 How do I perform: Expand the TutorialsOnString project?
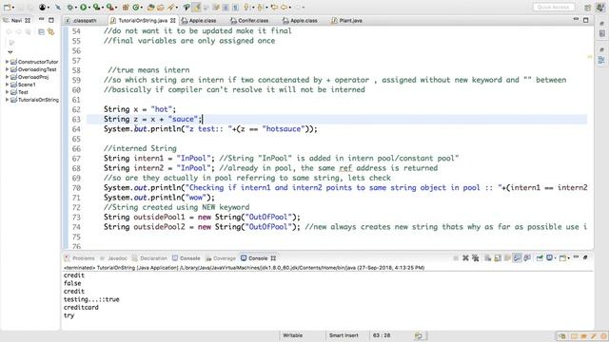[7, 100]
